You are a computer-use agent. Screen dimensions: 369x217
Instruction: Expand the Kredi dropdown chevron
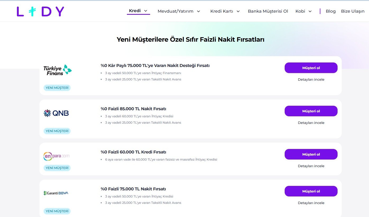[x=146, y=11]
